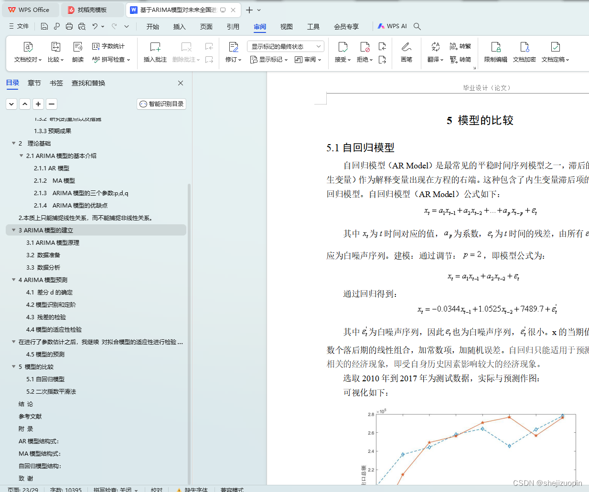
Task: Expand all levels with the down chevron in outline
Action: (x=11, y=104)
